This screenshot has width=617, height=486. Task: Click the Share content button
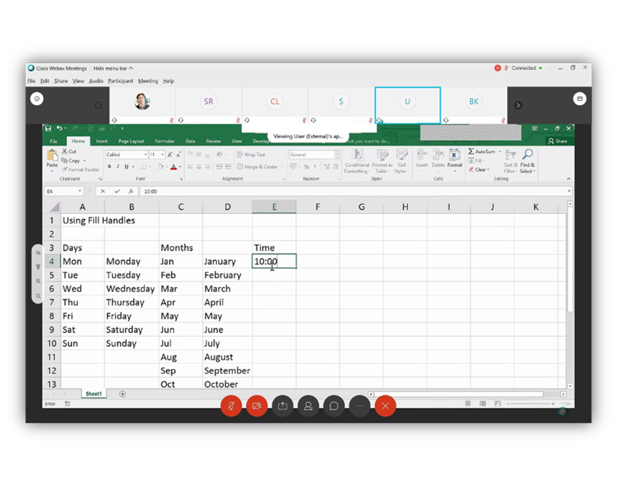coord(282,406)
